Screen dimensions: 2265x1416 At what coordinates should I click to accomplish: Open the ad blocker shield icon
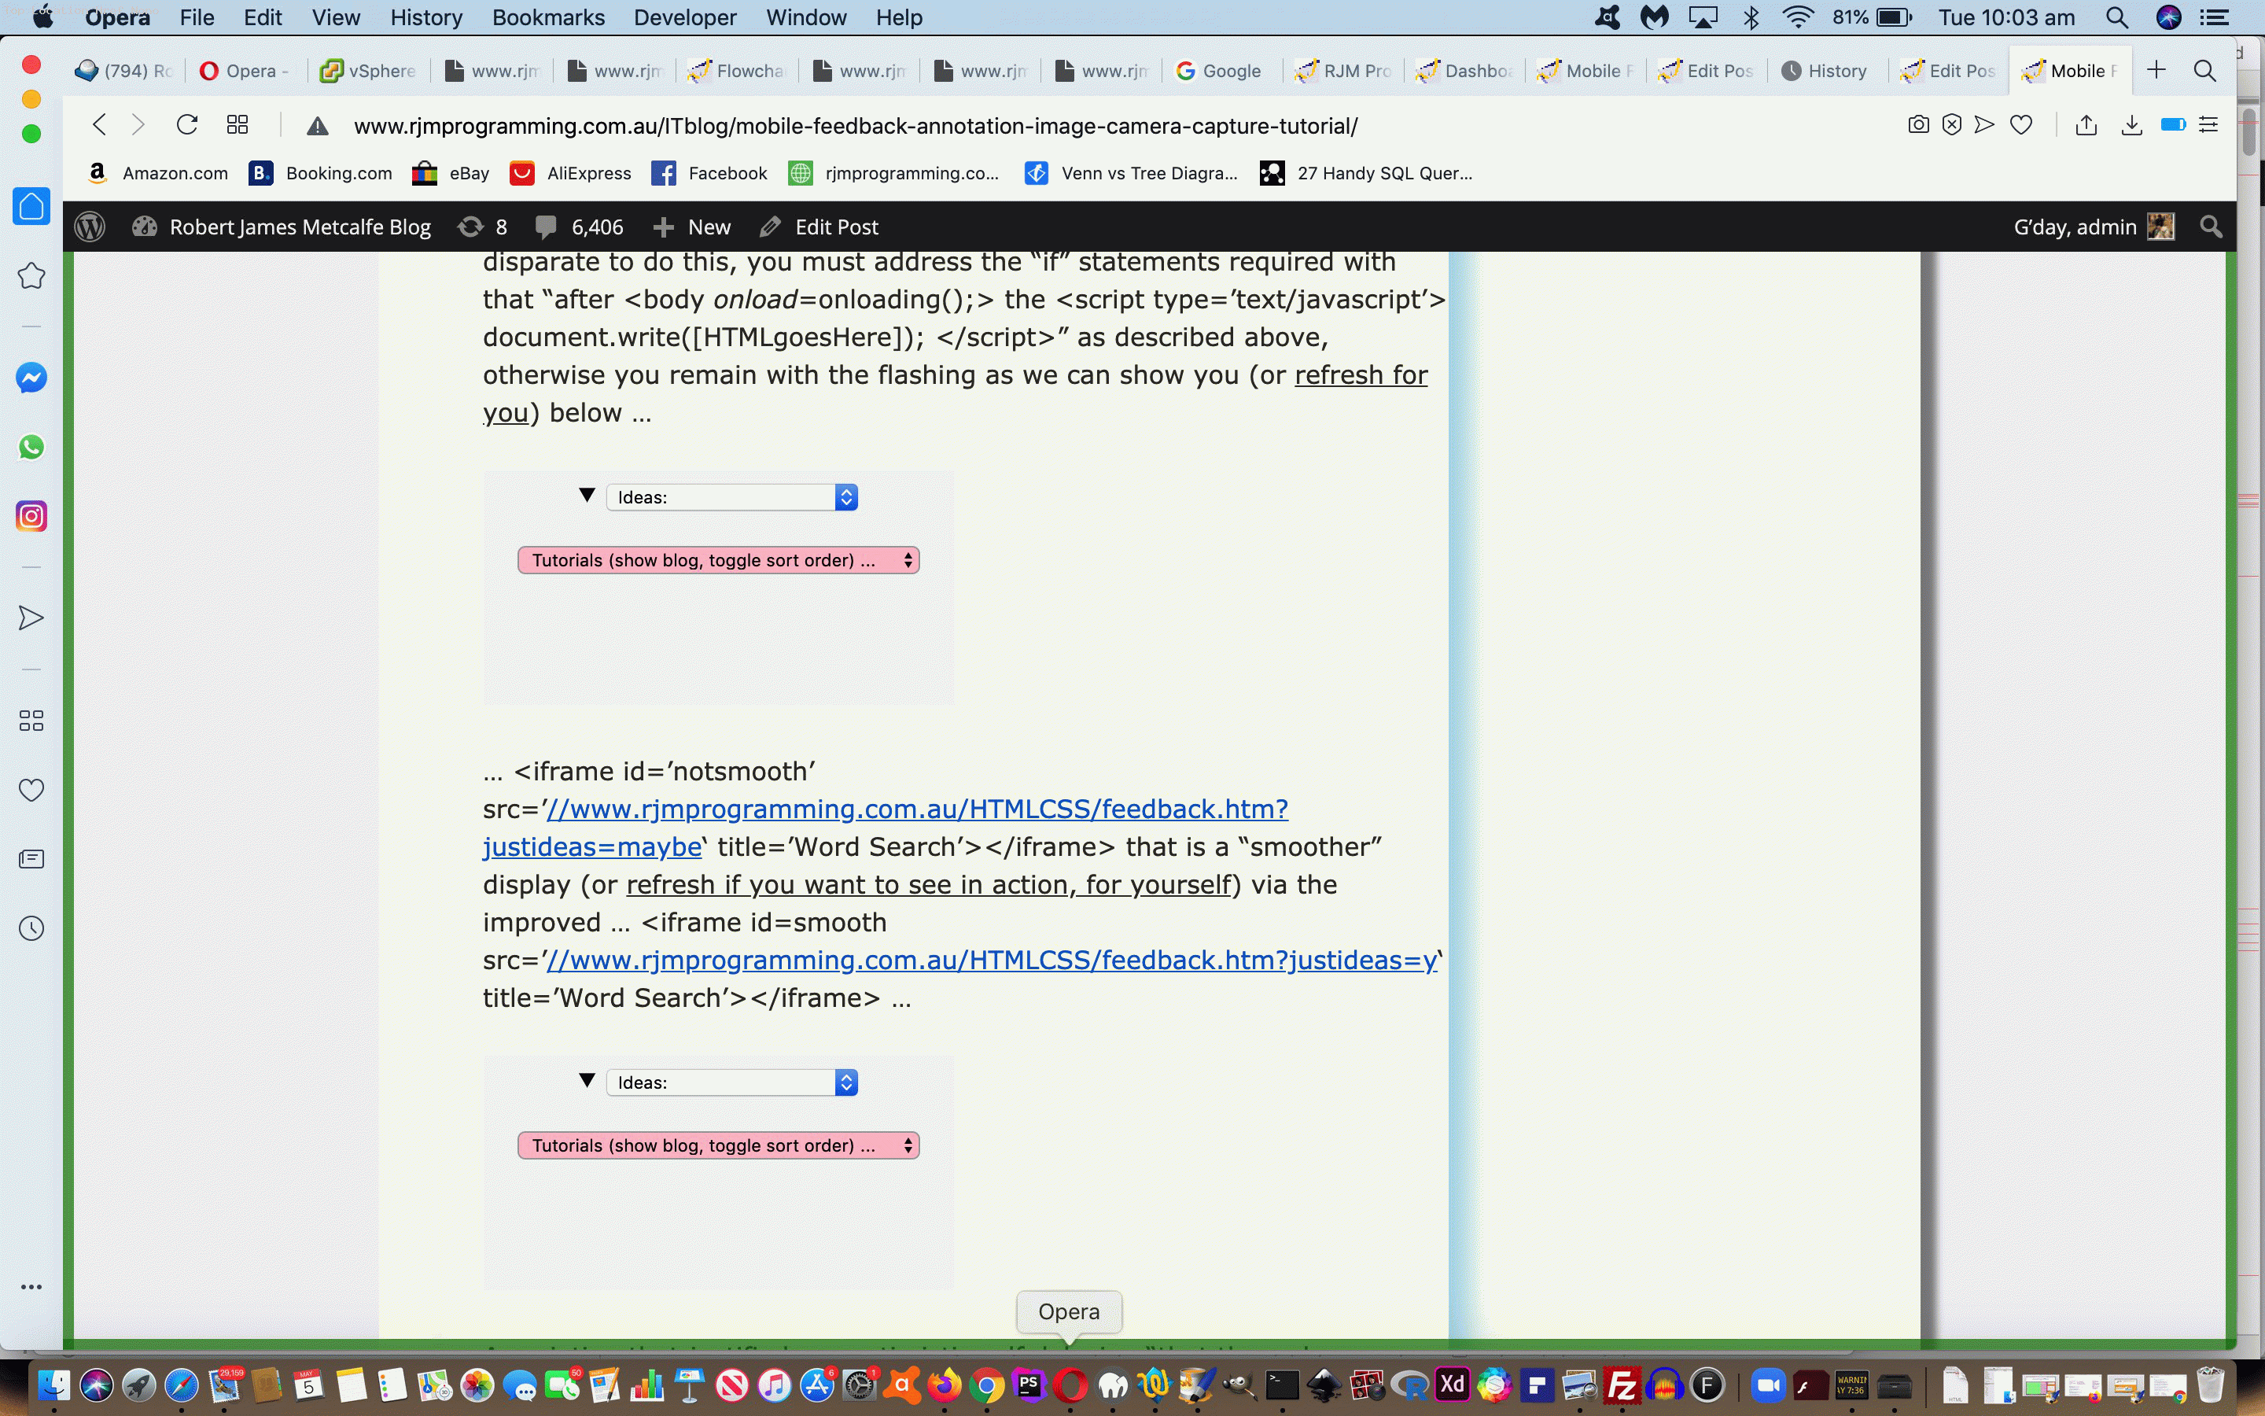pyautogui.click(x=1951, y=124)
